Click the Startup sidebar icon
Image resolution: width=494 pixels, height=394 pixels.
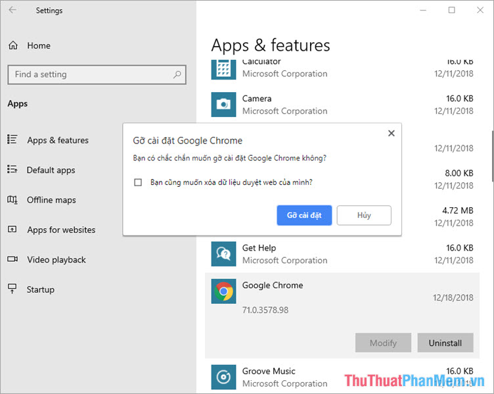12,289
